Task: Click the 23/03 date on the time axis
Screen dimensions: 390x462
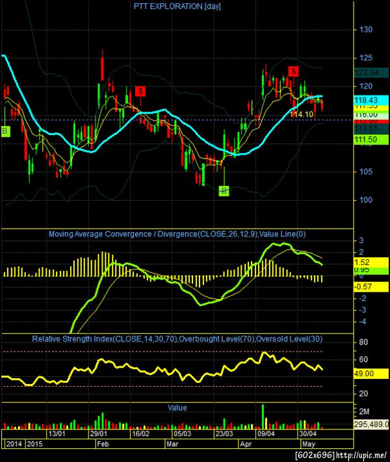Action: (x=224, y=433)
